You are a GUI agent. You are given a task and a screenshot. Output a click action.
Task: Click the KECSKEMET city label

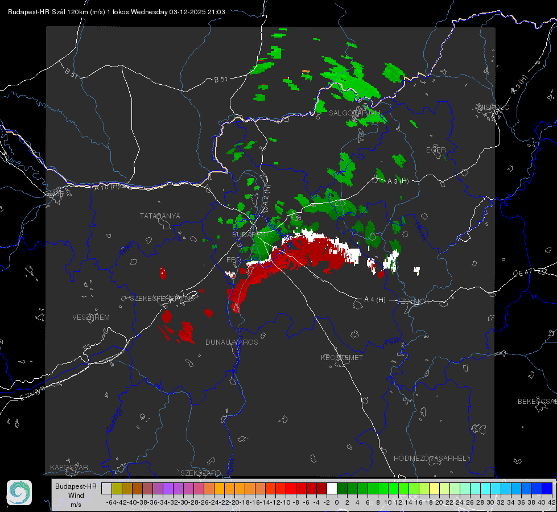(342, 357)
